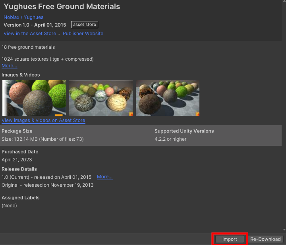Select Version 1.0 - April 01, 2015 text
This screenshot has width=286, height=245.
click(x=35, y=25)
